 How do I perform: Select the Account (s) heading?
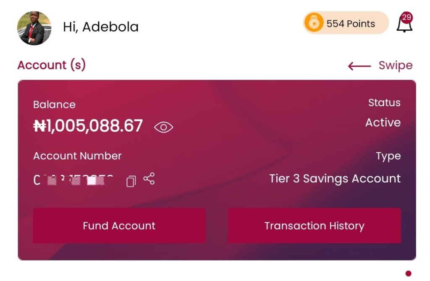pyautogui.click(x=51, y=65)
